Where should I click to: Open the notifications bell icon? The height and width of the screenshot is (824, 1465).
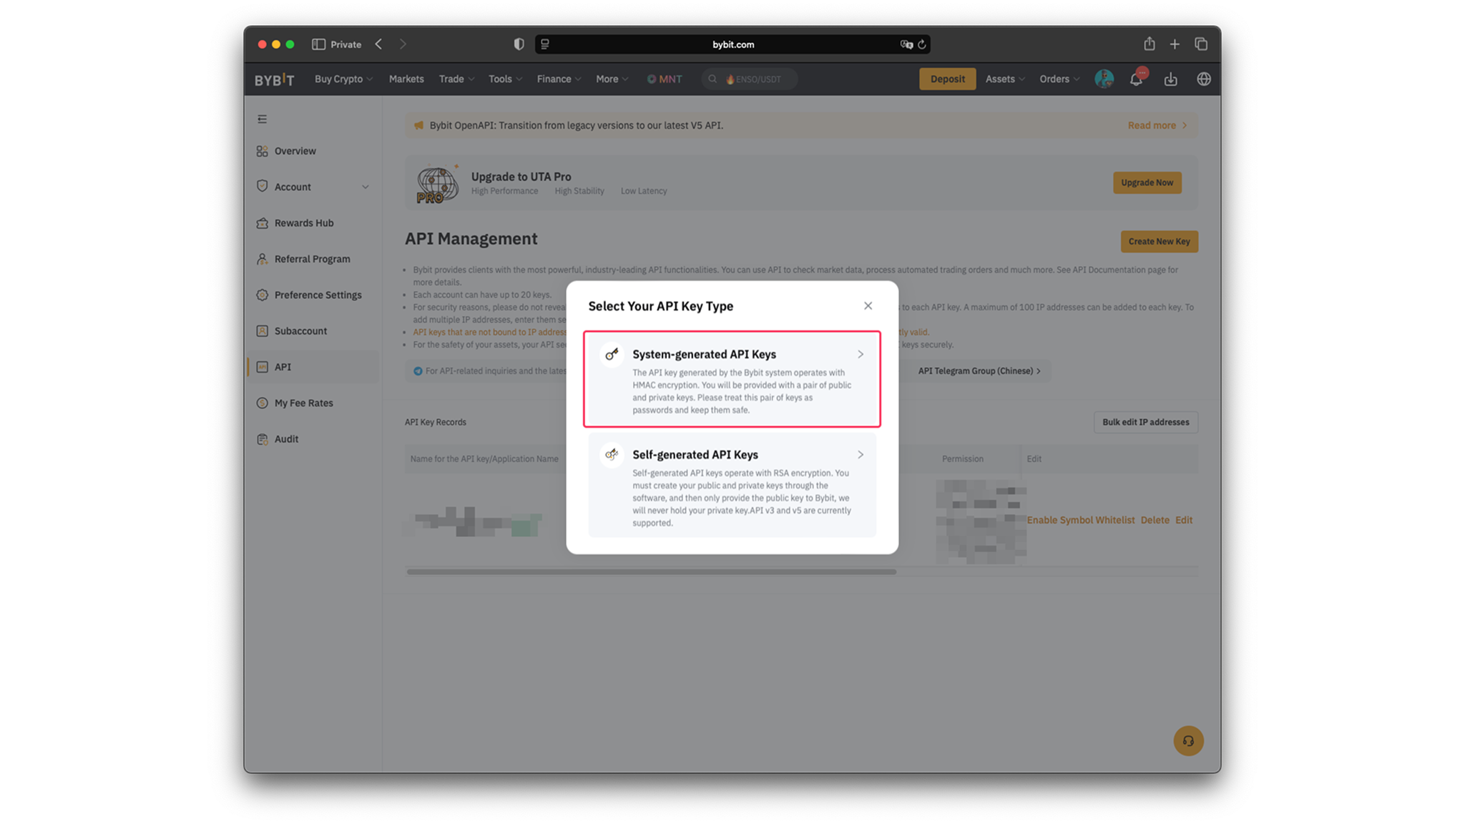click(x=1136, y=79)
